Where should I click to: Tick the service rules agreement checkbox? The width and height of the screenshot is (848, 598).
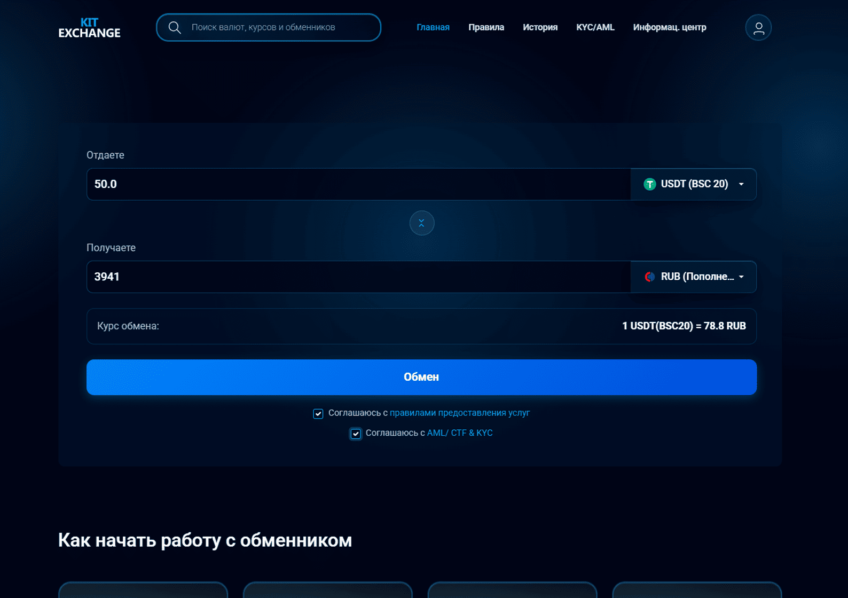pyautogui.click(x=318, y=414)
